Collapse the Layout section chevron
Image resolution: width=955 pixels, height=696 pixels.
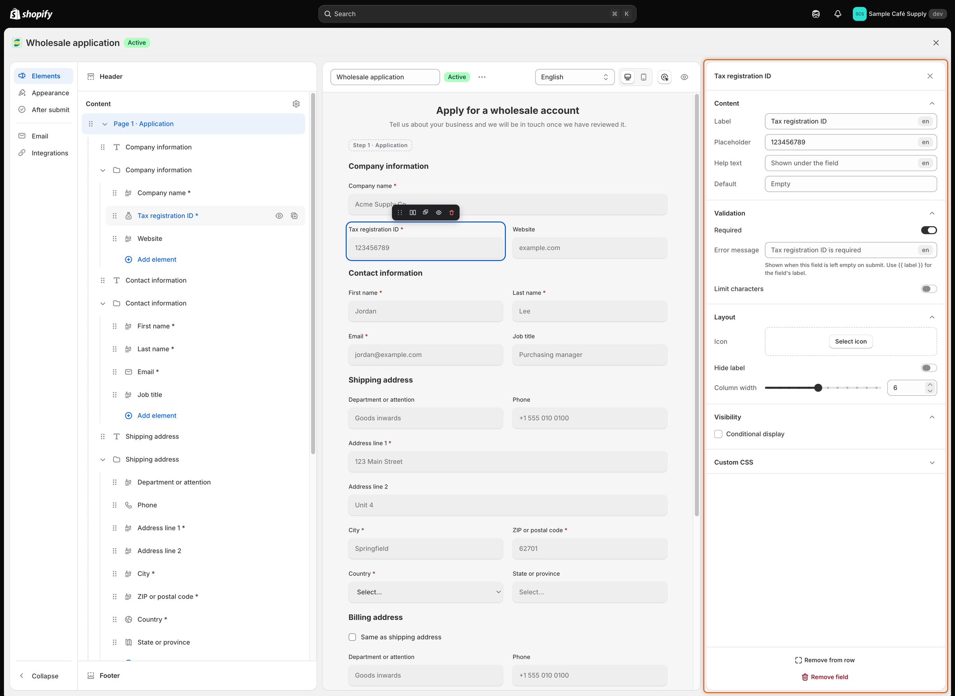[x=932, y=317]
